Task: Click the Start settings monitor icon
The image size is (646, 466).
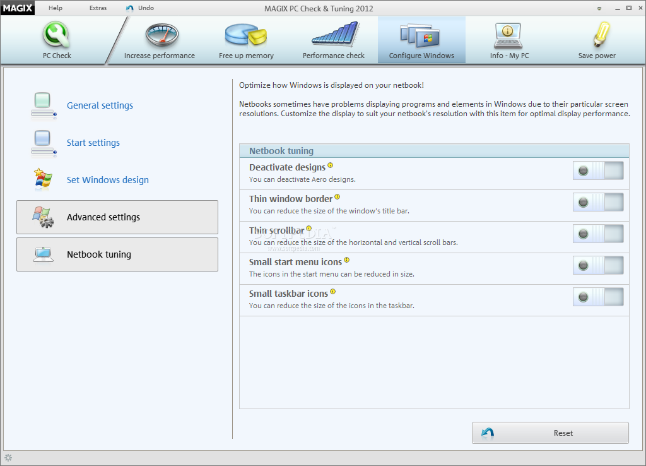Action: pyautogui.click(x=44, y=143)
